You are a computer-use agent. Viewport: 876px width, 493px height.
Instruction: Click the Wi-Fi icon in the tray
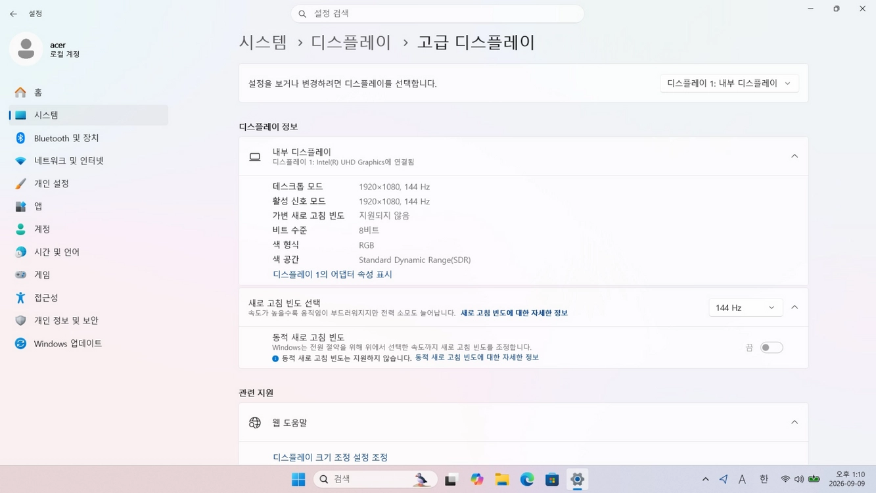pos(785,479)
